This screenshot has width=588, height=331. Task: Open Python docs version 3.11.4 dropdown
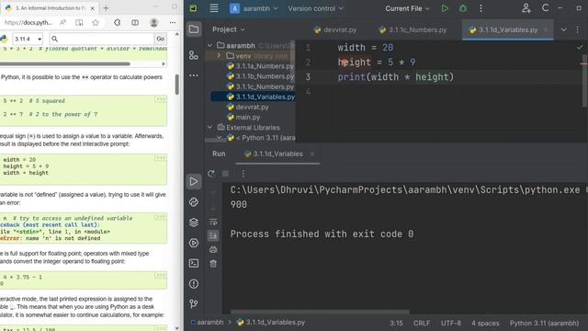28,39
